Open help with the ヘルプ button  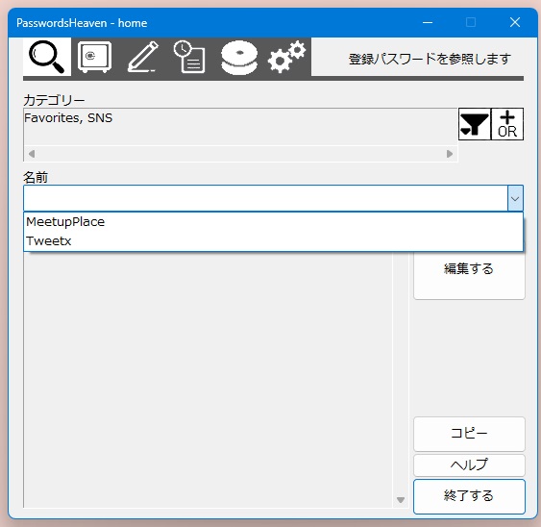469,465
